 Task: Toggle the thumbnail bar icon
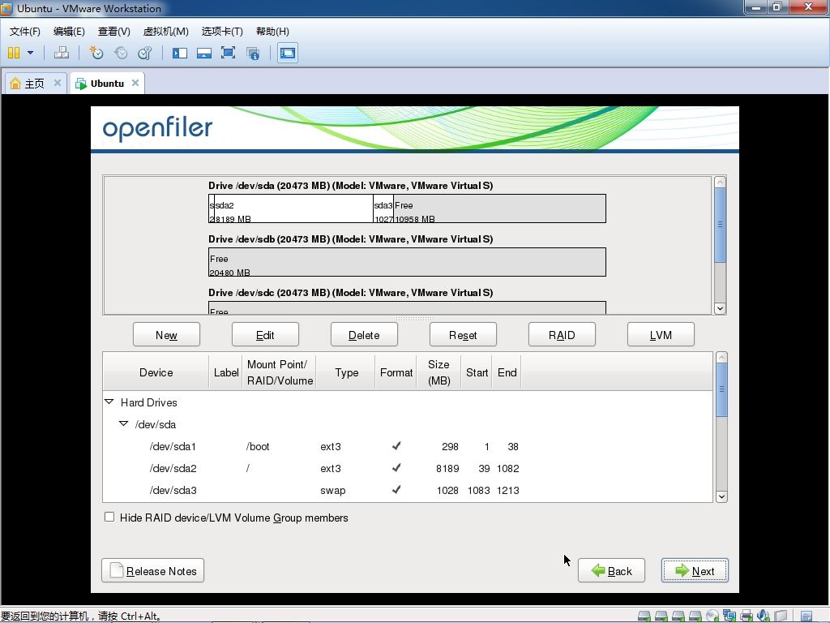[x=203, y=53]
